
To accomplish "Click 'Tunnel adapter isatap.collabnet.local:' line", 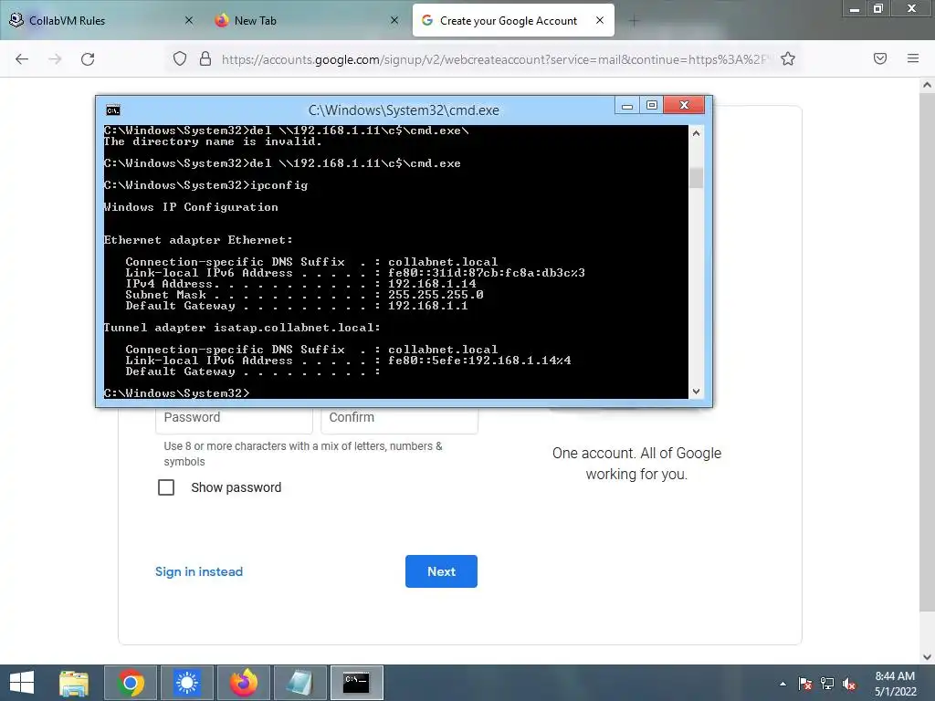I will tap(242, 328).
